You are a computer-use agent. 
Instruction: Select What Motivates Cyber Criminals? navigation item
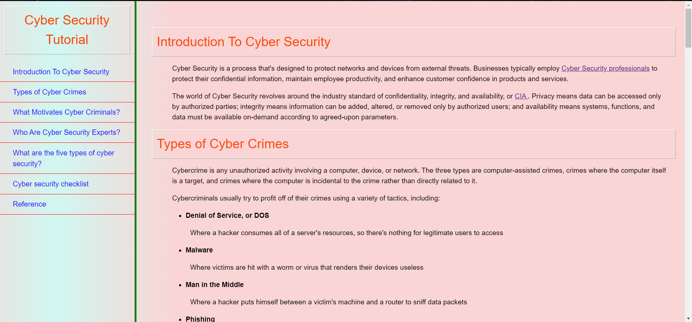66,112
